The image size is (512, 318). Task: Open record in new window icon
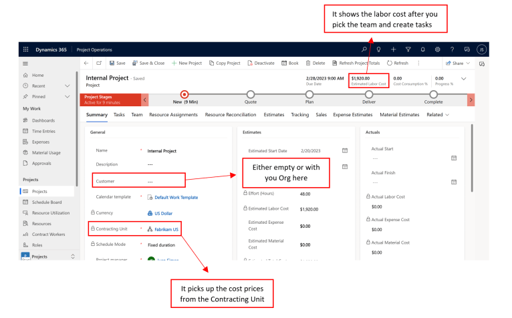(x=99, y=63)
